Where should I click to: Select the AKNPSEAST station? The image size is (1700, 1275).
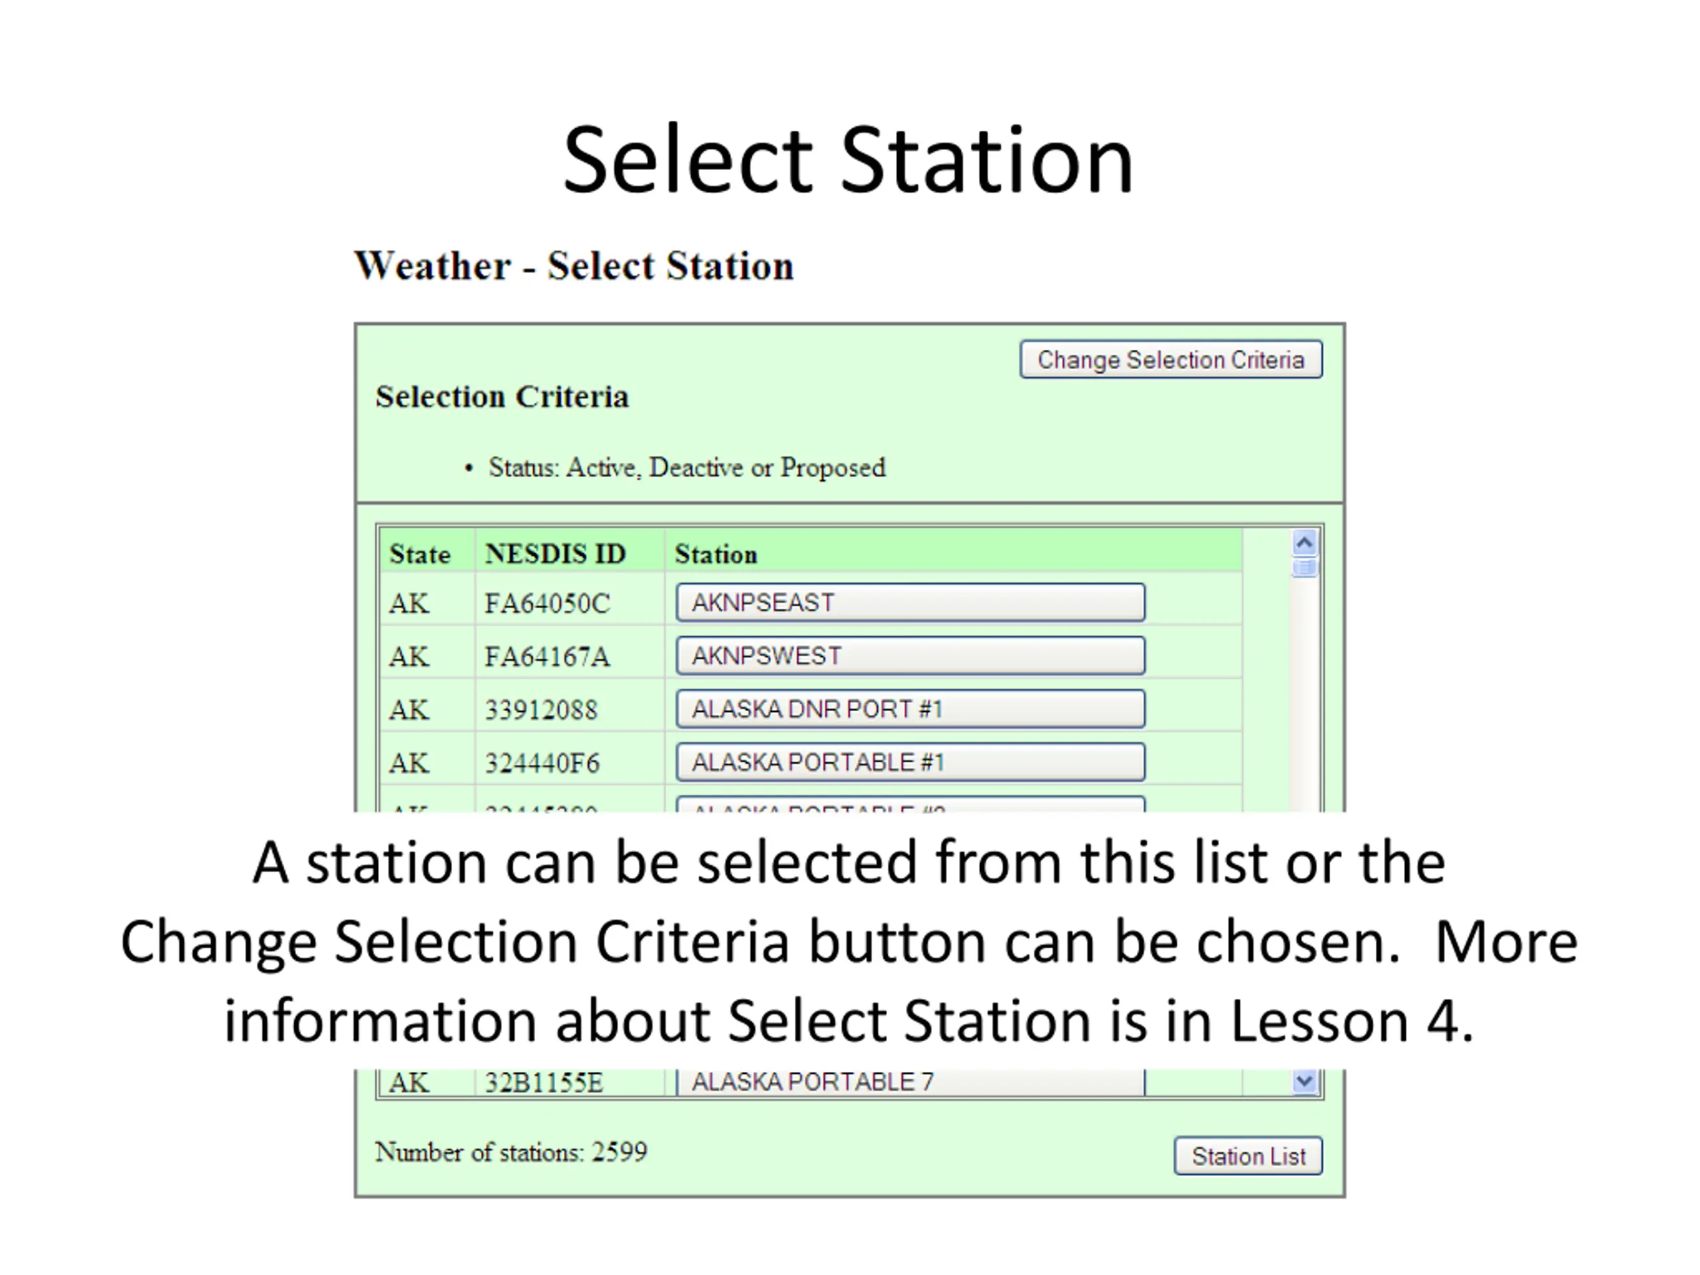(910, 602)
